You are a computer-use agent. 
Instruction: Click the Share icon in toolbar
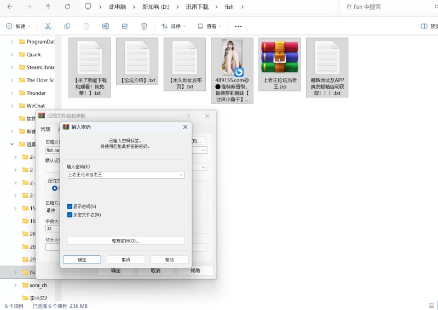click(x=124, y=26)
